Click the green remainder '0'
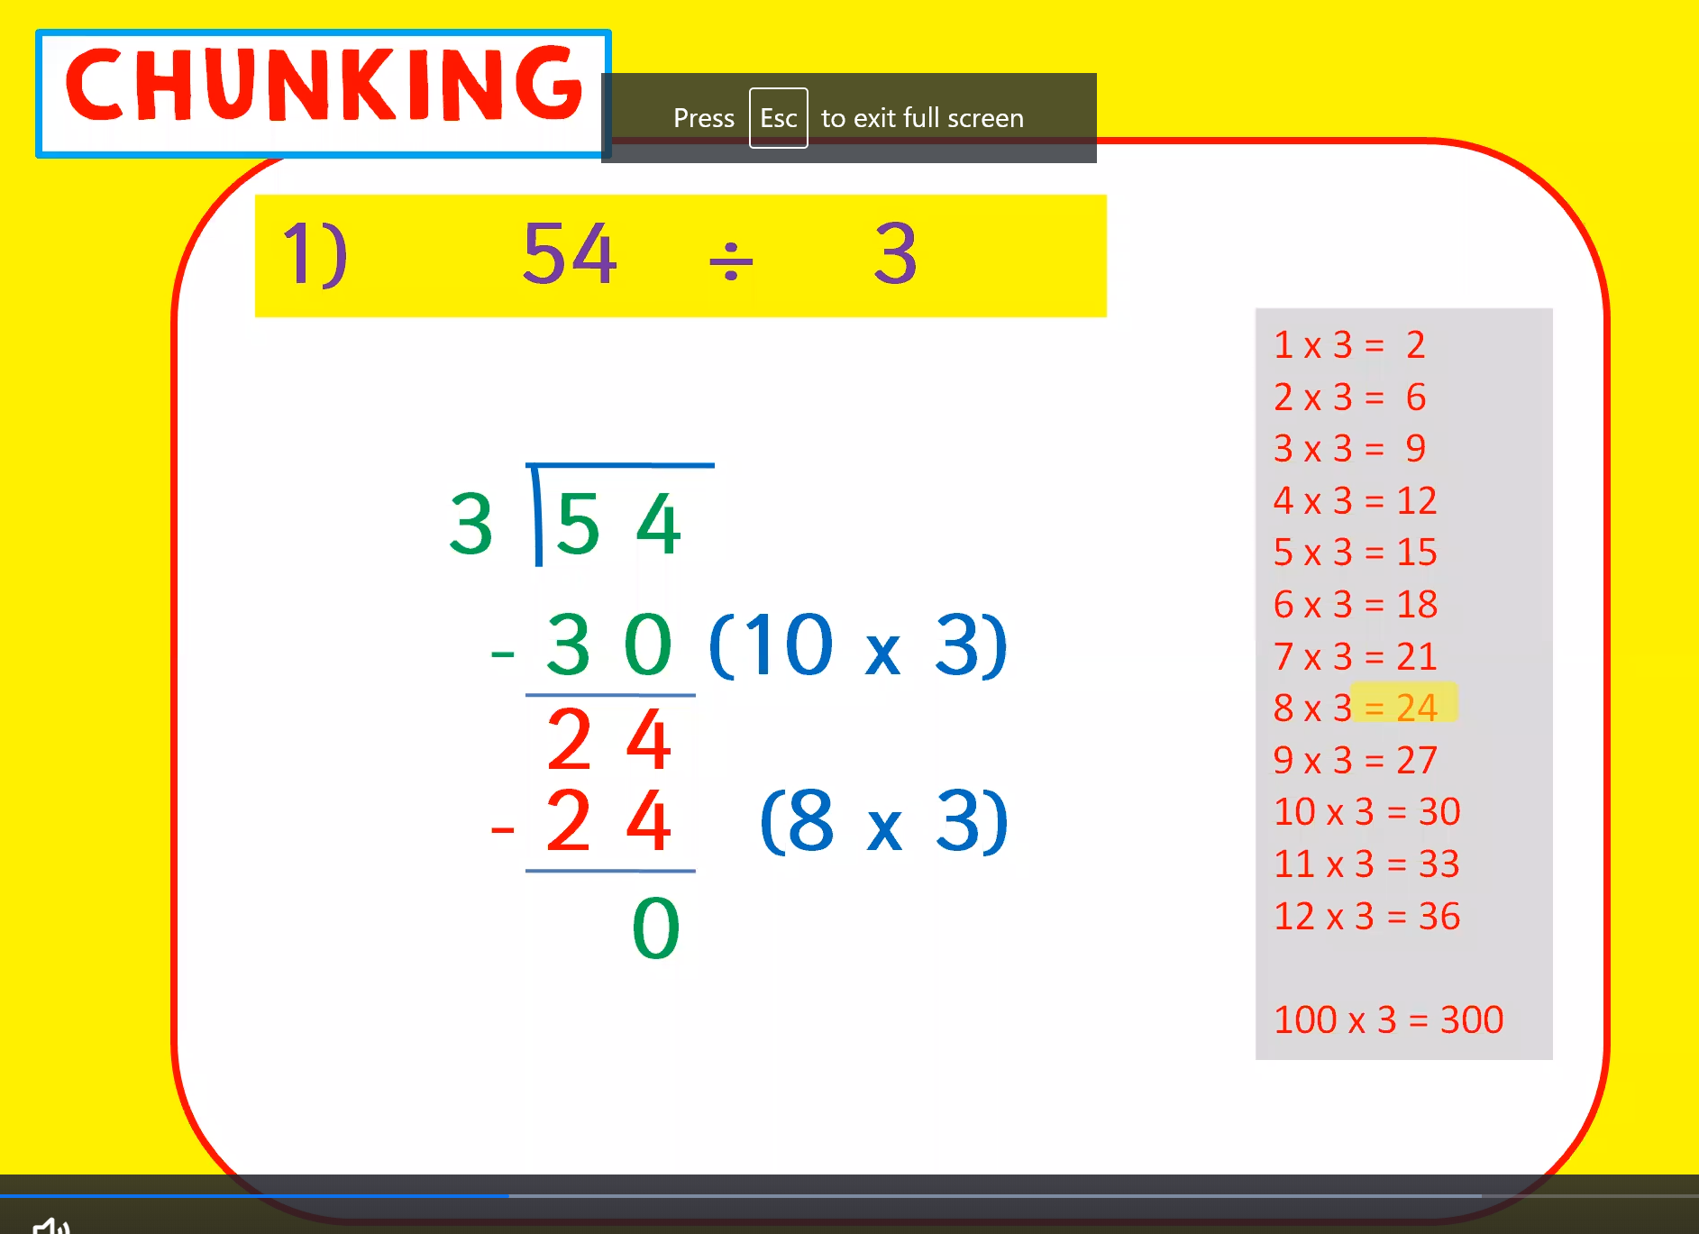The width and height of the screenshot is (1699, 1234). pos(656,928)
